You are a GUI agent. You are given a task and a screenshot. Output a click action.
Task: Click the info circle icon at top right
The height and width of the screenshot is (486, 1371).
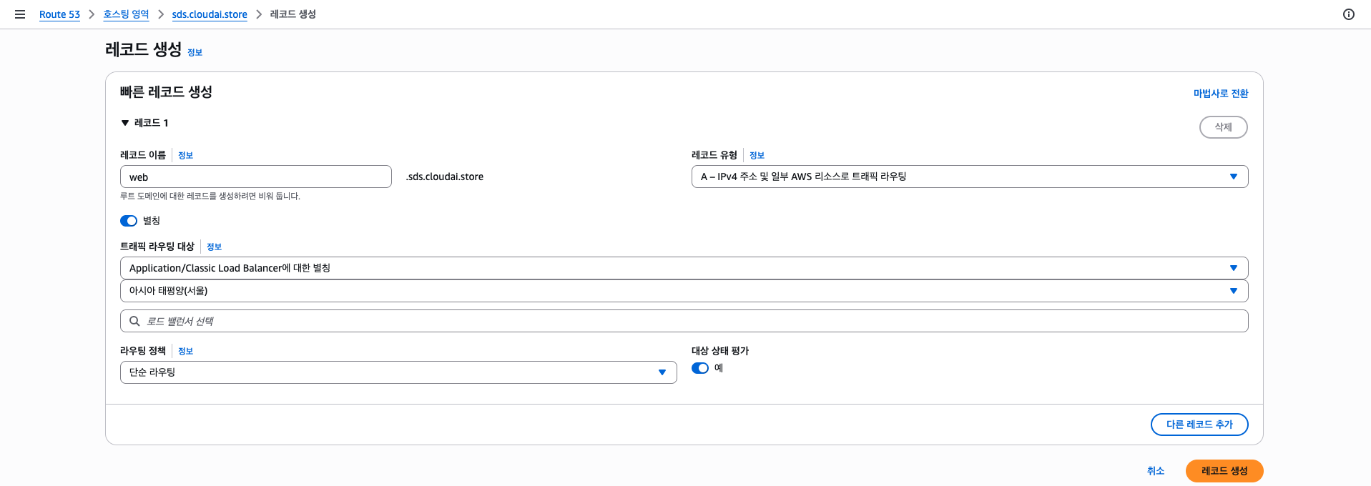click(1349, 14)
